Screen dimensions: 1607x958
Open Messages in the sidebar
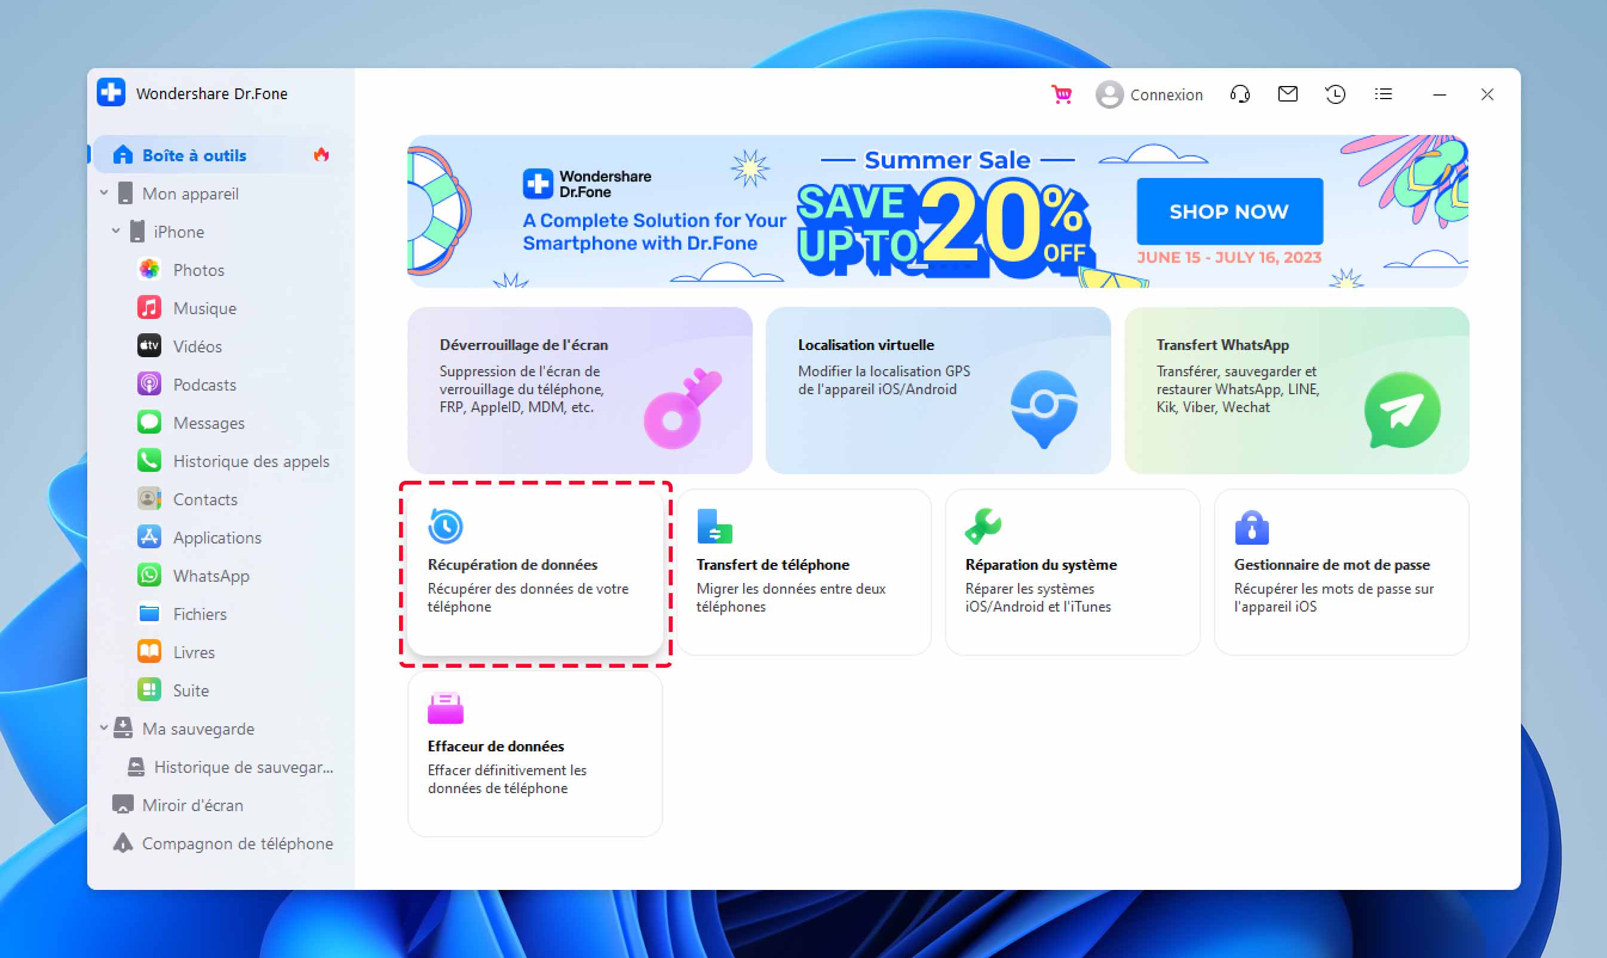point(208,423)
